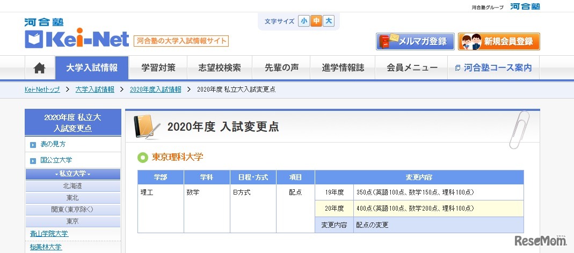Open the 進学情報誌 tab
Viewport: 574px width, 253px height.
point(343,68)
